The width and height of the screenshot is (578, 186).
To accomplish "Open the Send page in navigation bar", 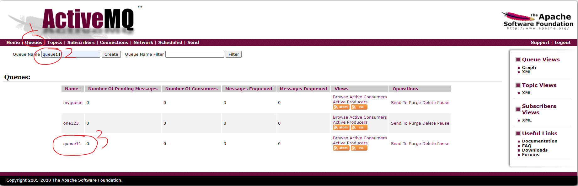I will click(193, 42).
